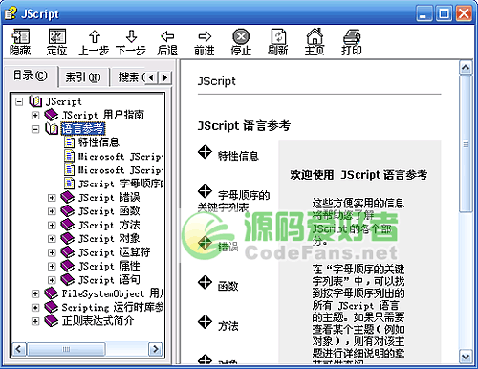Screen dimensions: 478x369
Task: Print the topic using 打印 icon
Action: [x=352, y=37]
